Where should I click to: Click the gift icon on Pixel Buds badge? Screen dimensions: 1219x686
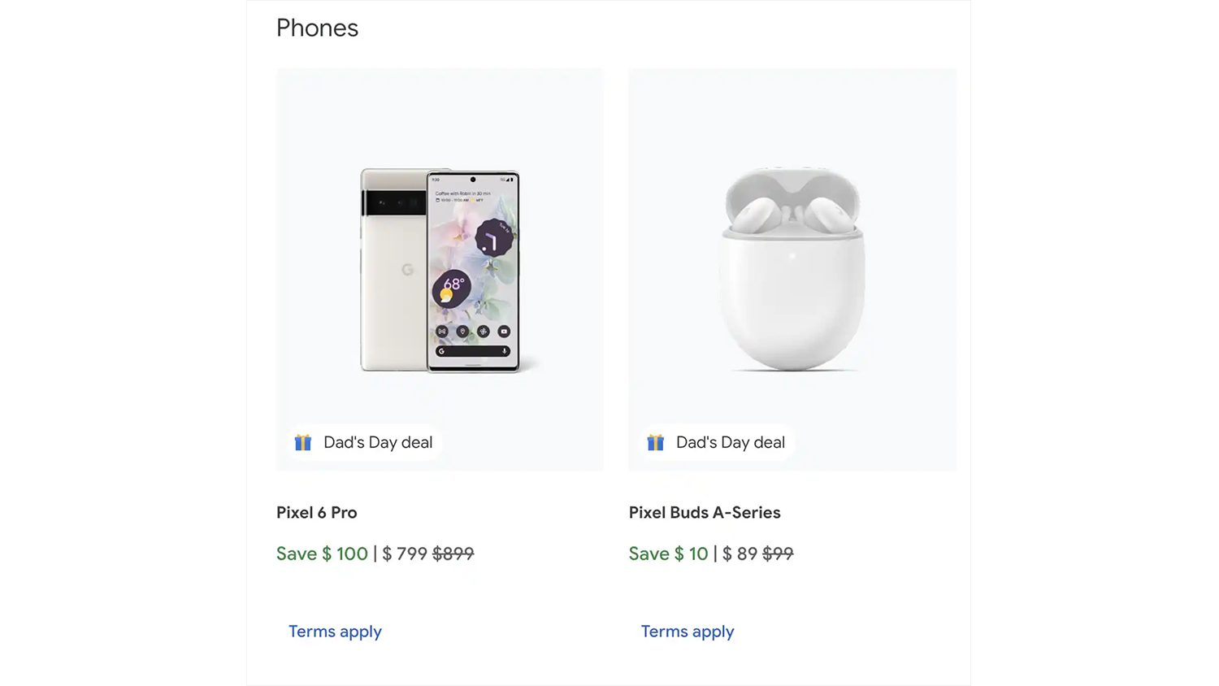pyautogui.click(x=656, y=442)
